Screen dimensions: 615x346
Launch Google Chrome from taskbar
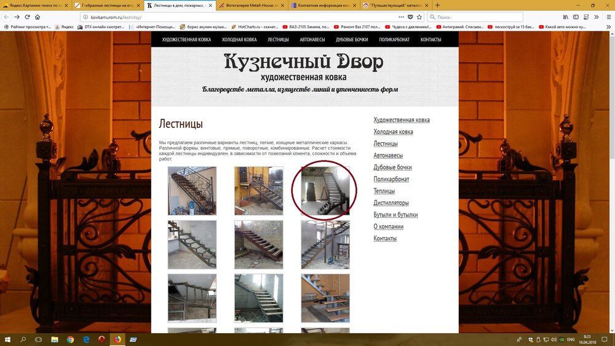[70, 339]
